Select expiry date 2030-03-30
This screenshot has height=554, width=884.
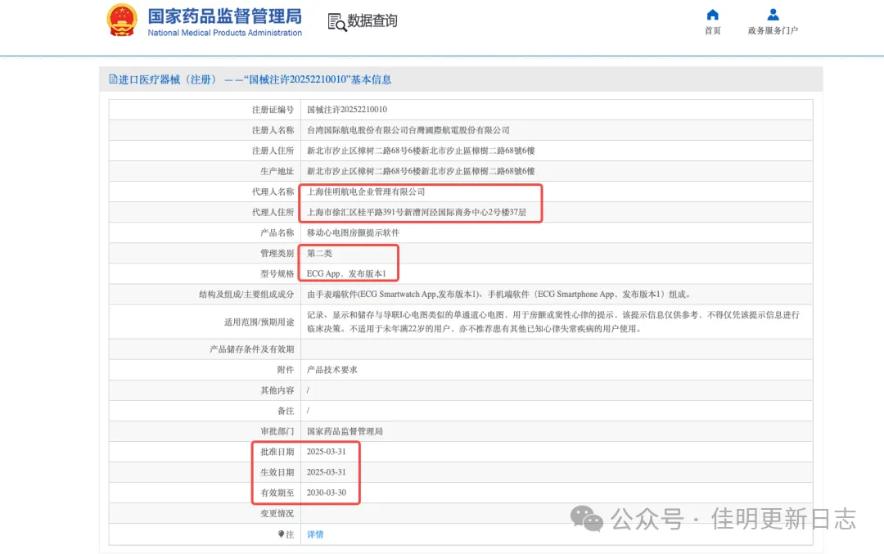(x=326, y=493)
